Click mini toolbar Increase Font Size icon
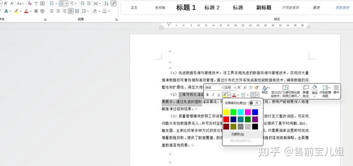The height and width of the screenshot is (166, 353). coord(239,87)
